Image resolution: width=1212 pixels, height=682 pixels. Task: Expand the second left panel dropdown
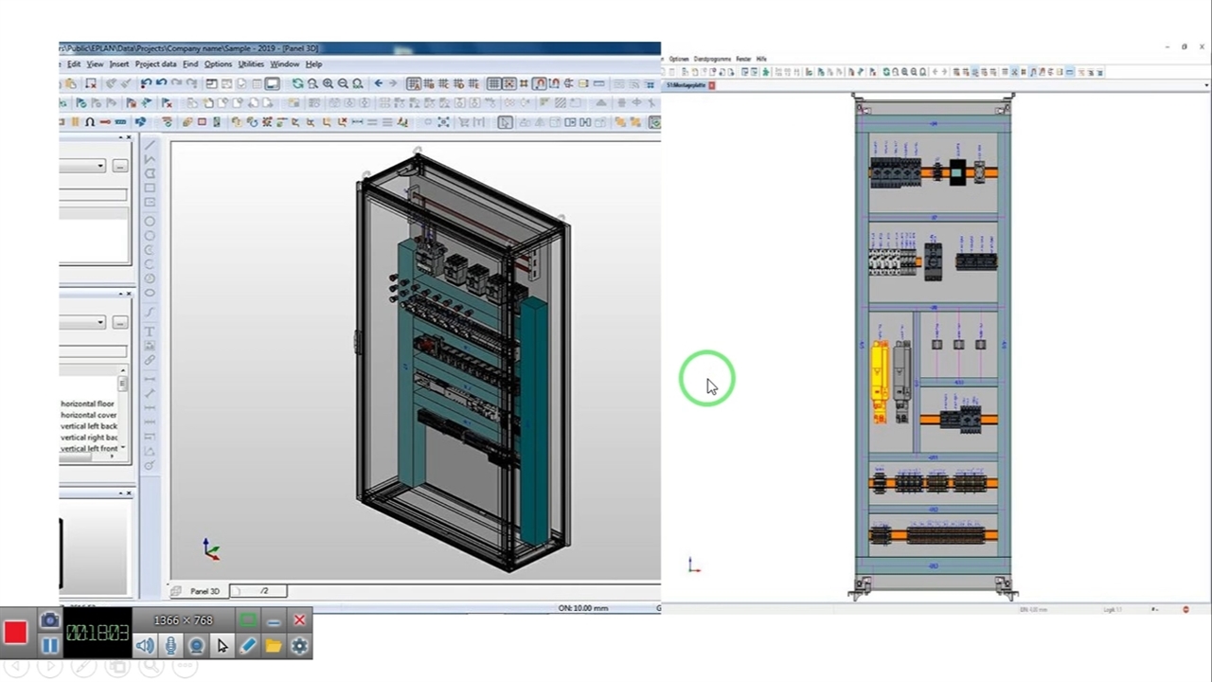[100, 322]
